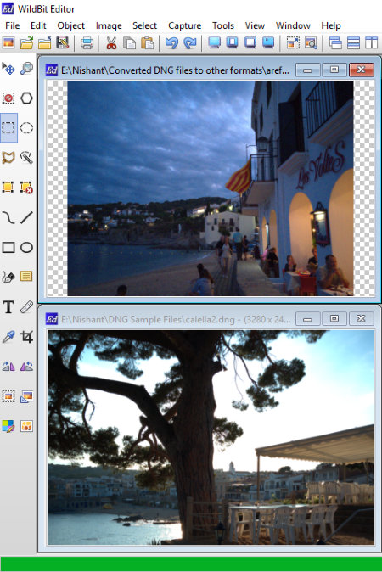Select the Magic wand tool
382x572 pixels.
26,158
